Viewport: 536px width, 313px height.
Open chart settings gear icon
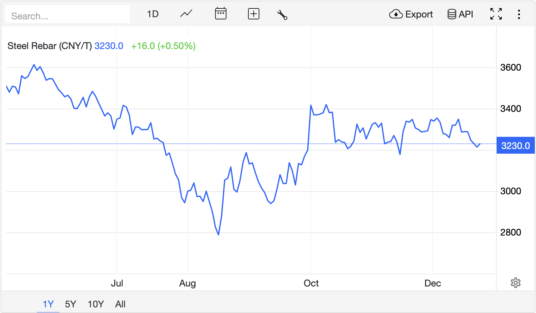click(515, 283)
